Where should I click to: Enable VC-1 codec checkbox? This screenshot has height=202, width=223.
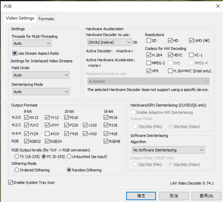[192, 55]
